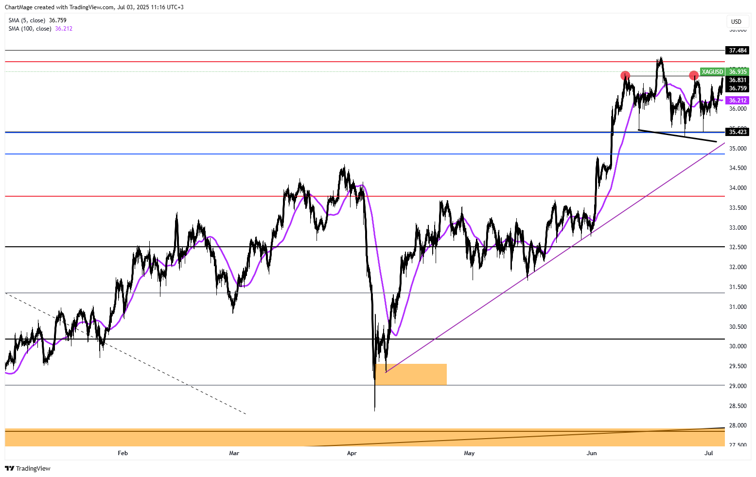Click the 31.000 price scale tick
The width and height of the screenshot is (756, 477).
click(x=738, y=307)
